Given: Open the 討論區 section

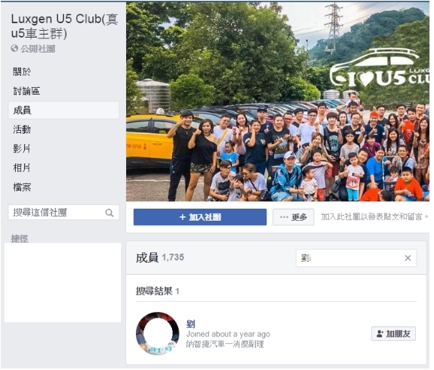Looking at the screenshot, I should pyautogui.click(x=26, y=91).
